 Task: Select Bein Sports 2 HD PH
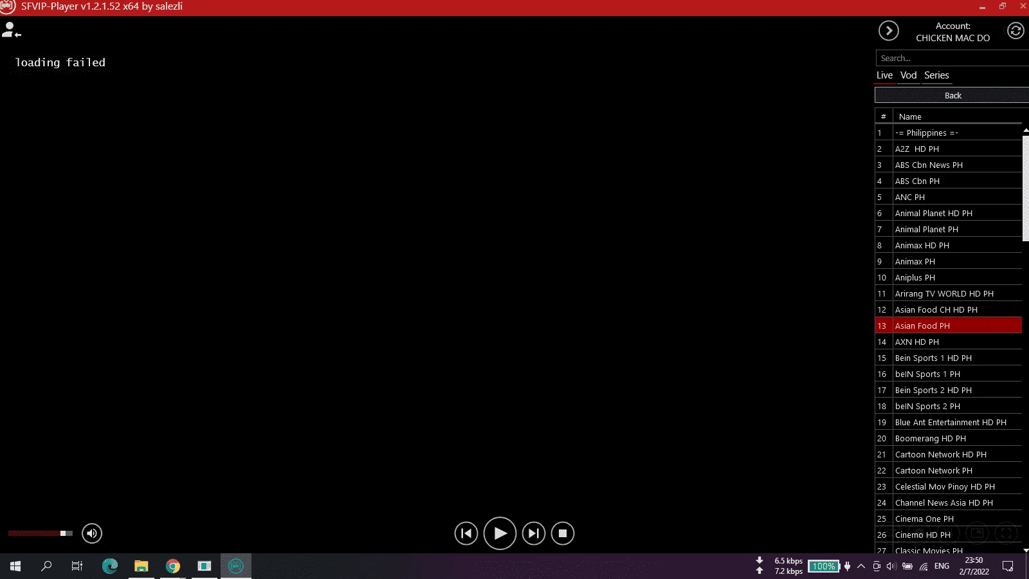949,390
